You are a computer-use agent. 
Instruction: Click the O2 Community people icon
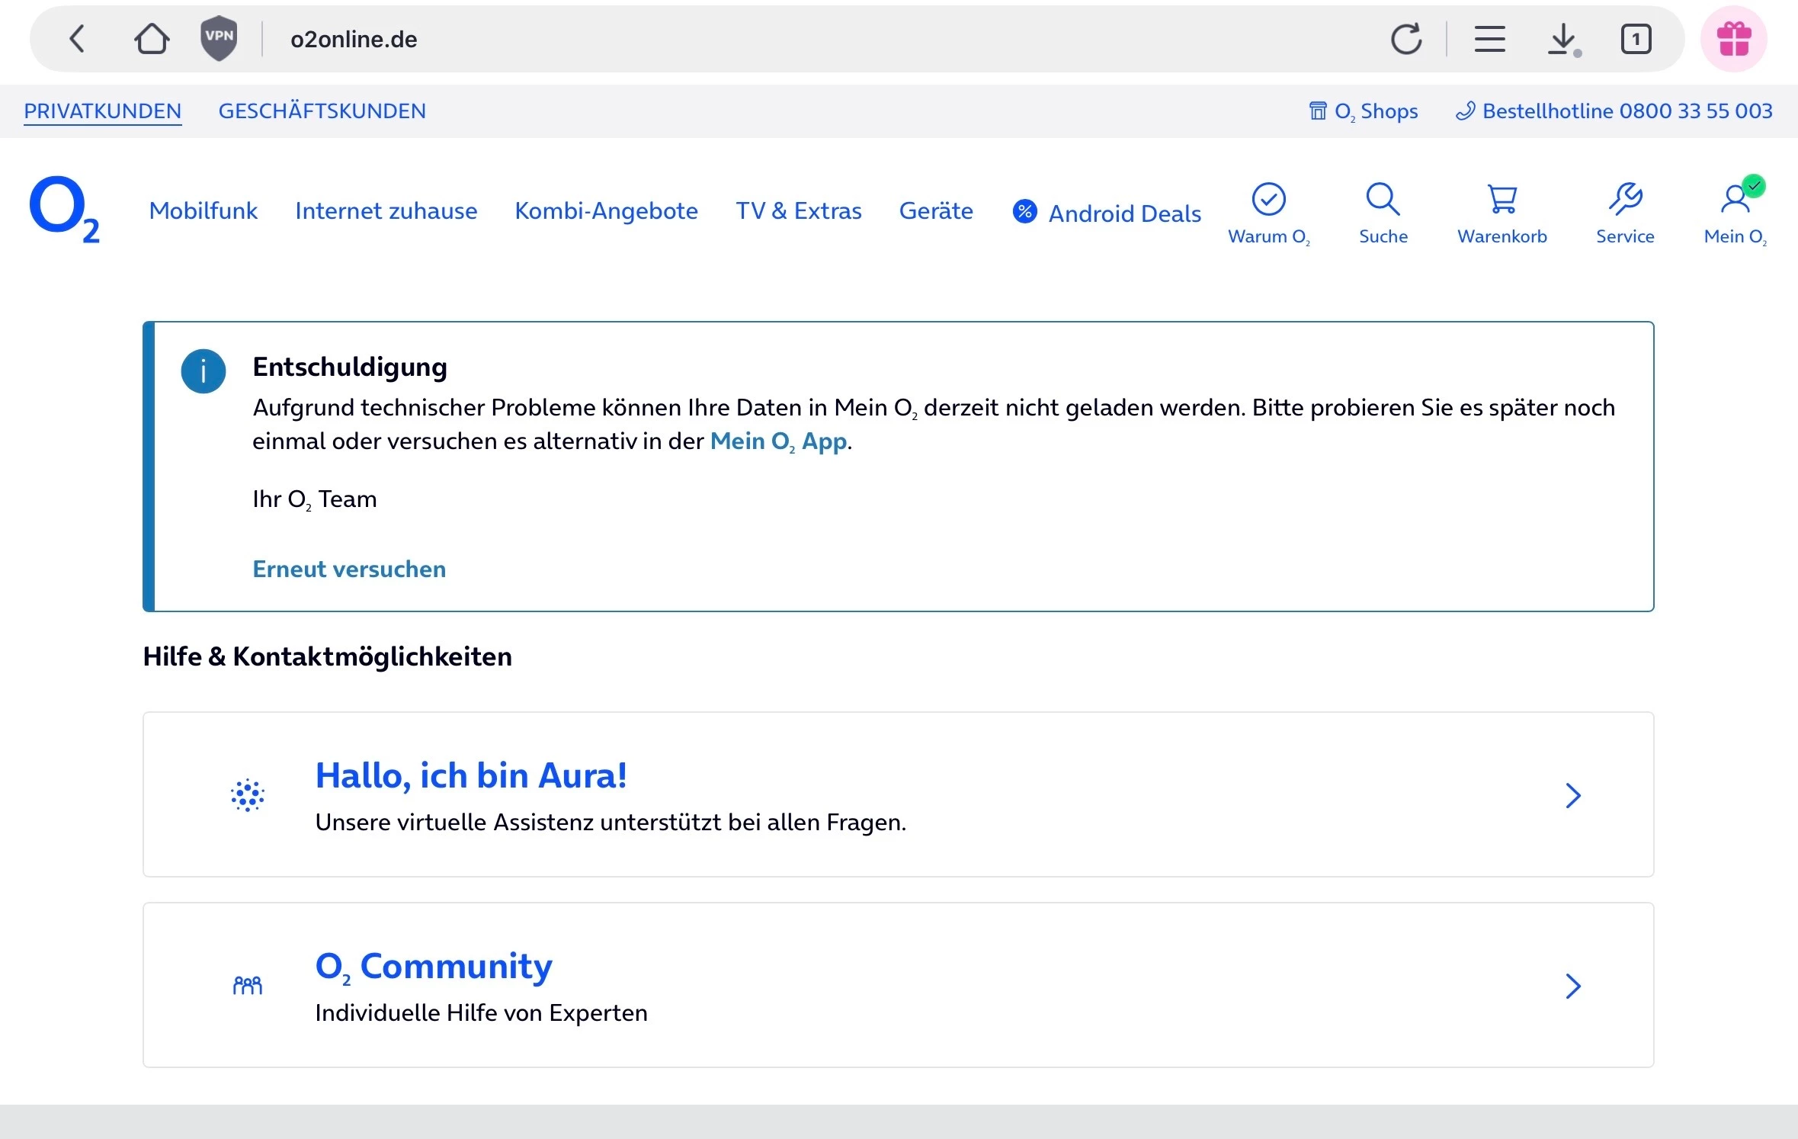[248, 986]
